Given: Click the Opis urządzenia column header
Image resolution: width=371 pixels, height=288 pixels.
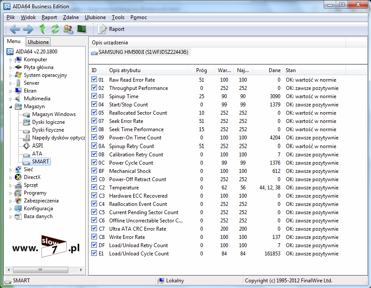Looking at the screenshot, I should pos(217,43).
